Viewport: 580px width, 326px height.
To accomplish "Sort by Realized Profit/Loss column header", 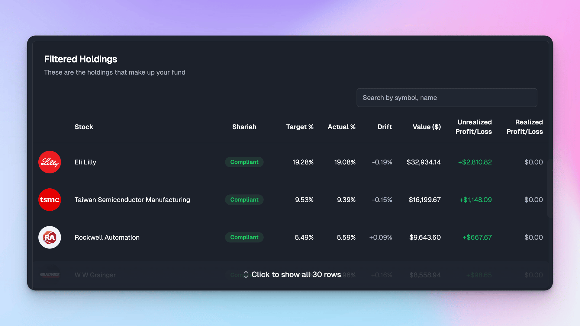I will click(x=525, y=127).
